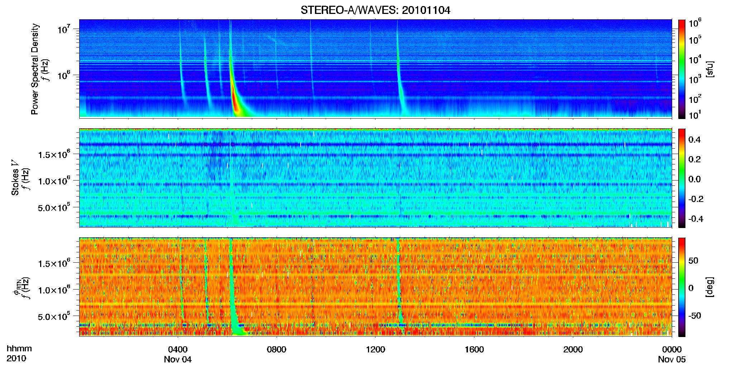The height and width of the screenshot is (386, 751).
Task: Click the 0800 time tick label
Action: coord(277,350)
